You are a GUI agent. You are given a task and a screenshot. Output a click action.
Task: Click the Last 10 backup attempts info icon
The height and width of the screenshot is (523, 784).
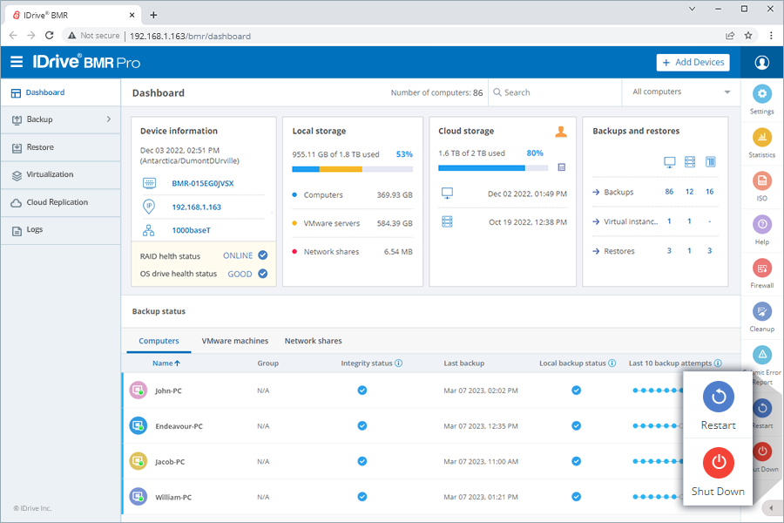(718, 363)
